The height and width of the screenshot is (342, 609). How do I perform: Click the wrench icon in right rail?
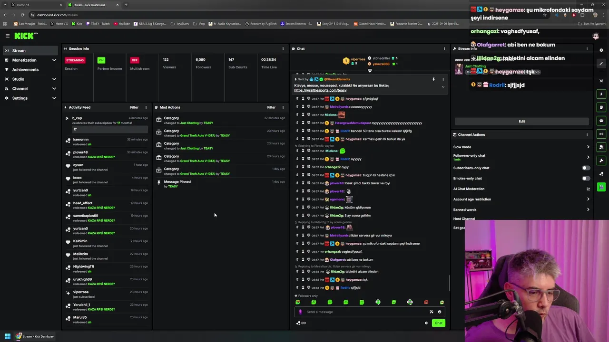pos(601,161)
